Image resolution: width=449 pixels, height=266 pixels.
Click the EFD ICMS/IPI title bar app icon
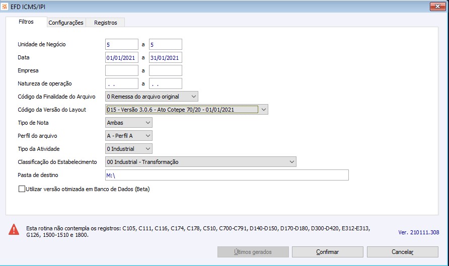click(x=5, y=7)
